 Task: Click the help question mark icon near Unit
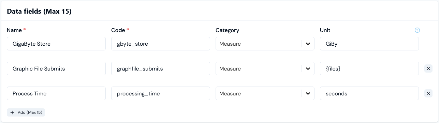(x=417, y=30)
